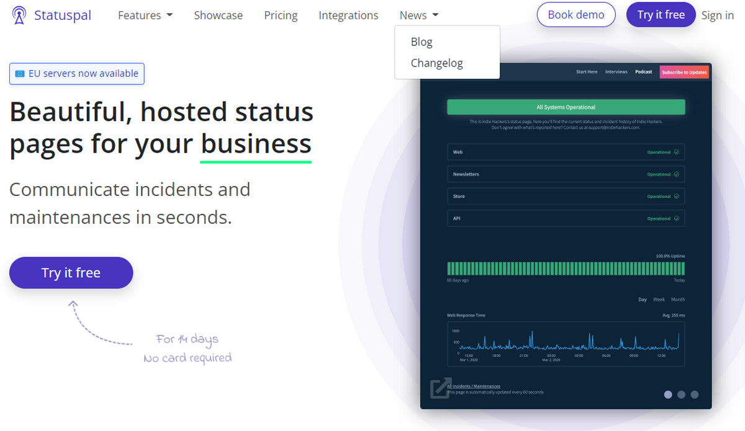Expand the Features dropdown
Viewport: 745px width, 431px height.
point(145,15)
